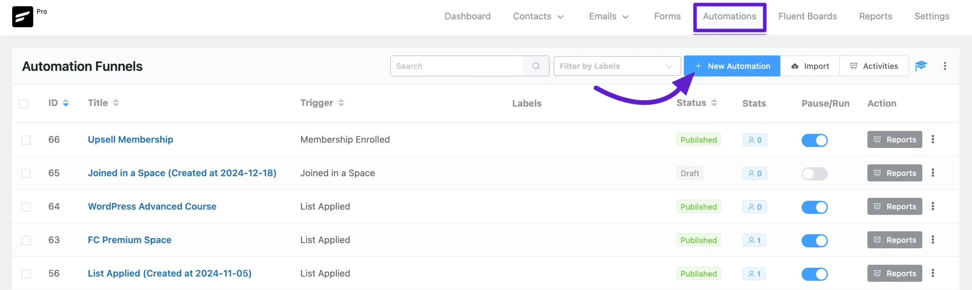Click Published badge for Upsell Membership
Image resolution: width=972 pixels, height=290 pixels.
click(x=698, y=140)
